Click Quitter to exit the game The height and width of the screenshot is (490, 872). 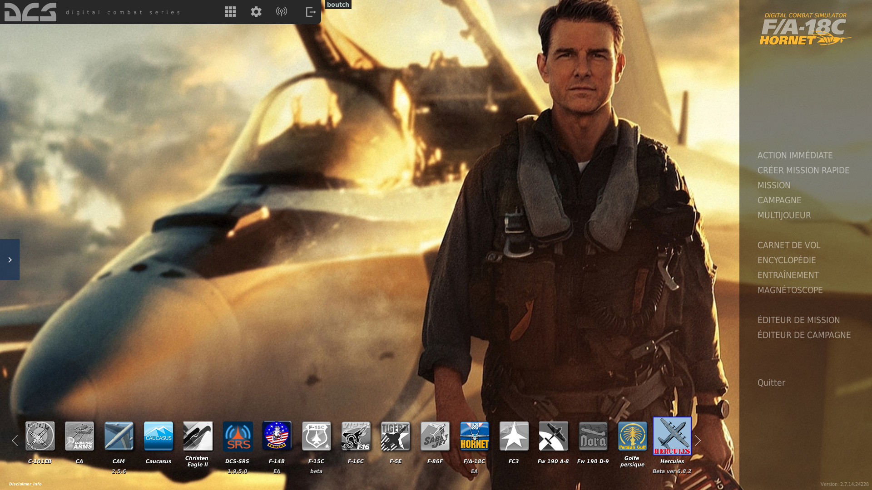tap(772, 382)
